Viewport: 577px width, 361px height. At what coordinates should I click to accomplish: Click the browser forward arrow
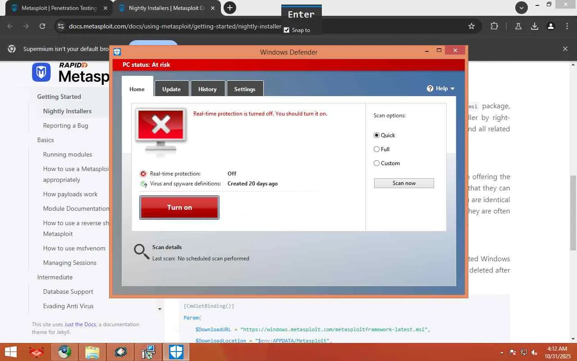pos(26,26)
